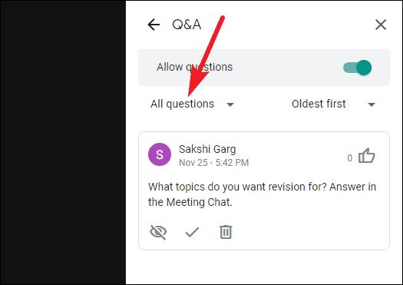Go back using the Q&A back arrow
403x285 pixels.
[154, 25]
